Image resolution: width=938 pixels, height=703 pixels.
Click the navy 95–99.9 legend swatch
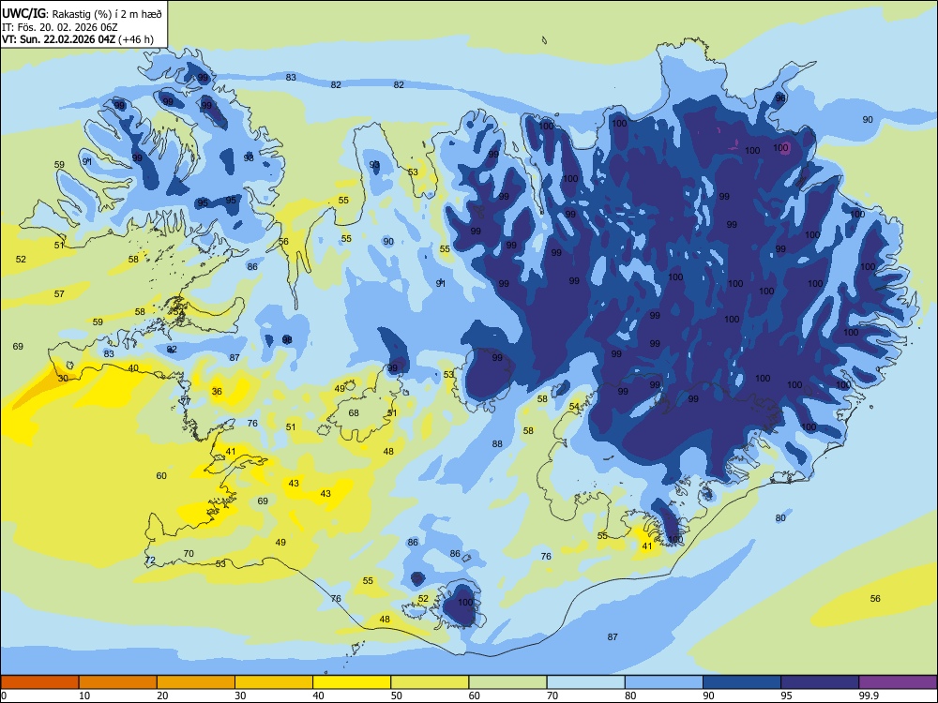tap(820, 682)
